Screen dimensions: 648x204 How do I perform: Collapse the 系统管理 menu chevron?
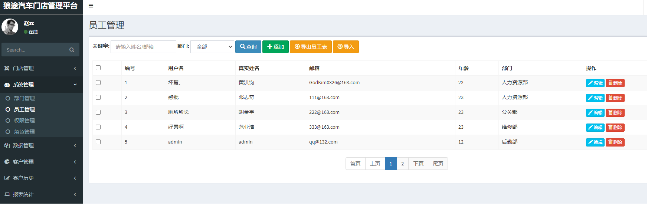pyautogui.click(x=75, y=85)
